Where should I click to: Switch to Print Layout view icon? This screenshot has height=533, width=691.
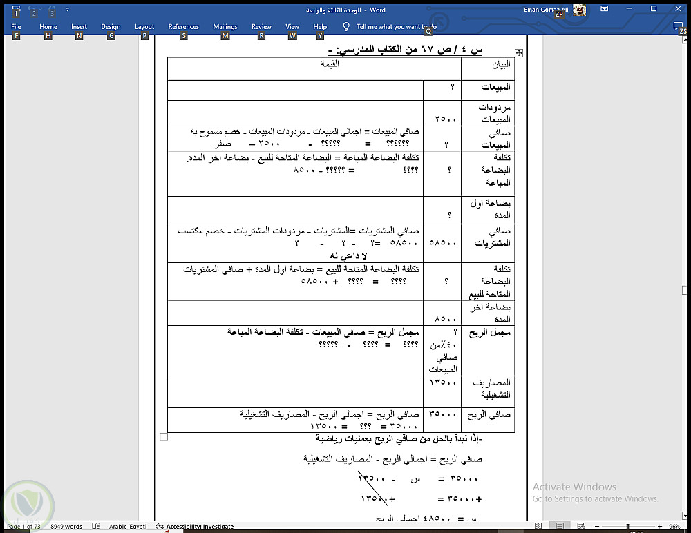pos(560,526)
